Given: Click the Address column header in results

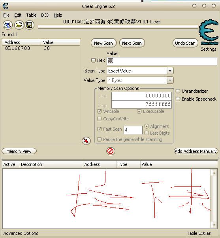Looking at the screenshot, I should [21, 42].
